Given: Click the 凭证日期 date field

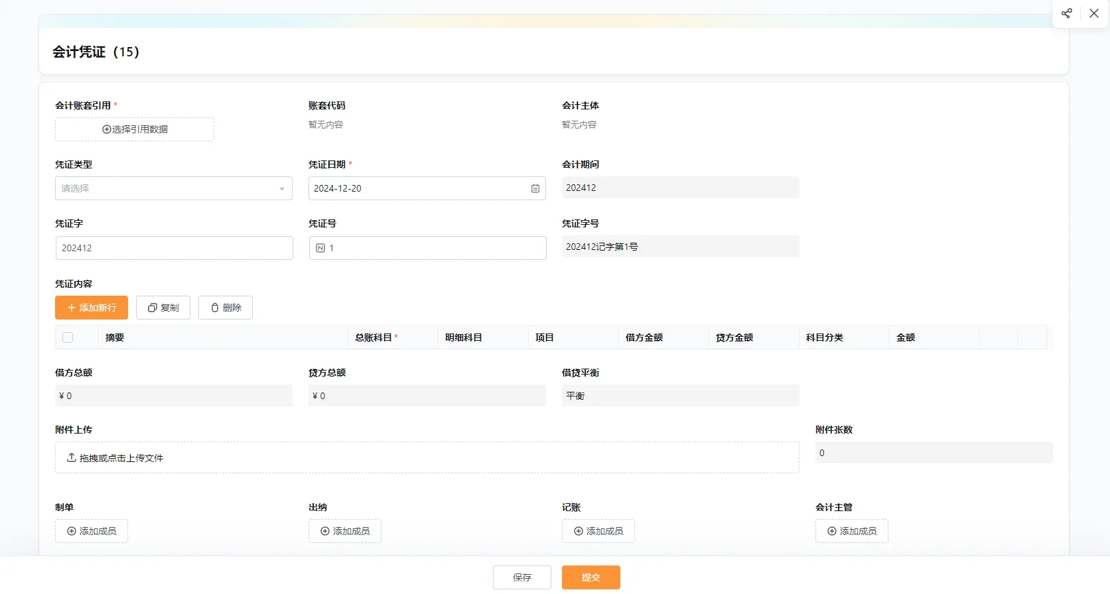Looking at the screenshot, I should click(418, 189).
